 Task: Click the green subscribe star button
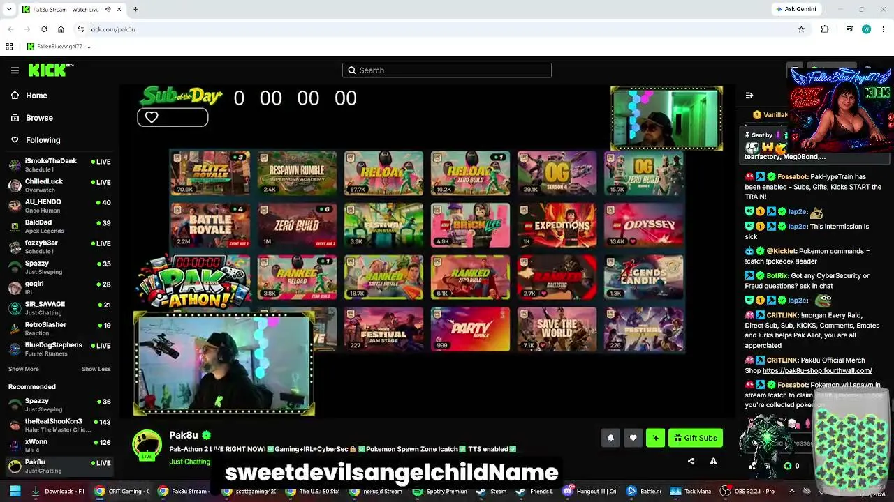click(x=655, y=438)
